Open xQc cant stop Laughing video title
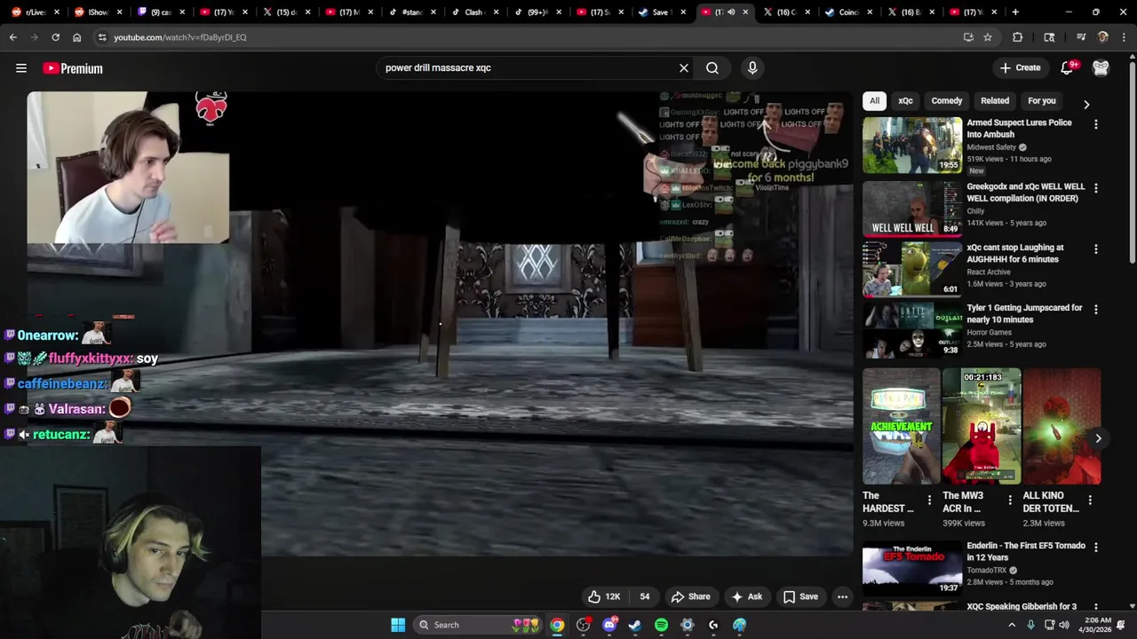The image size is (1137, 639). pyautogui.click(x=1014, y=253)
